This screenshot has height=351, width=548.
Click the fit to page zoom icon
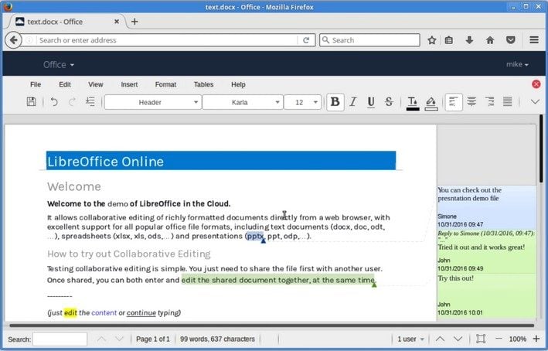coord(481,339)
